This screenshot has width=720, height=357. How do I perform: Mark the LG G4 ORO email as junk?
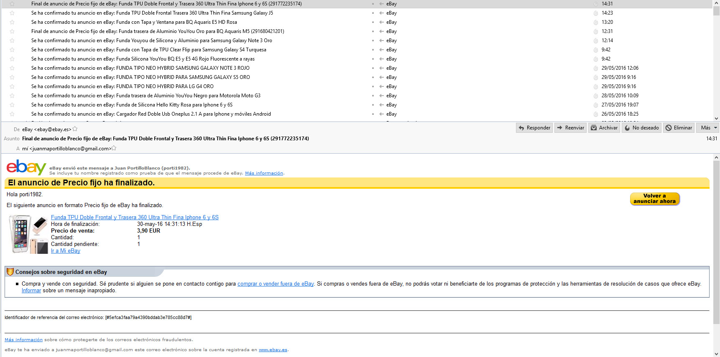pos(596,86)
